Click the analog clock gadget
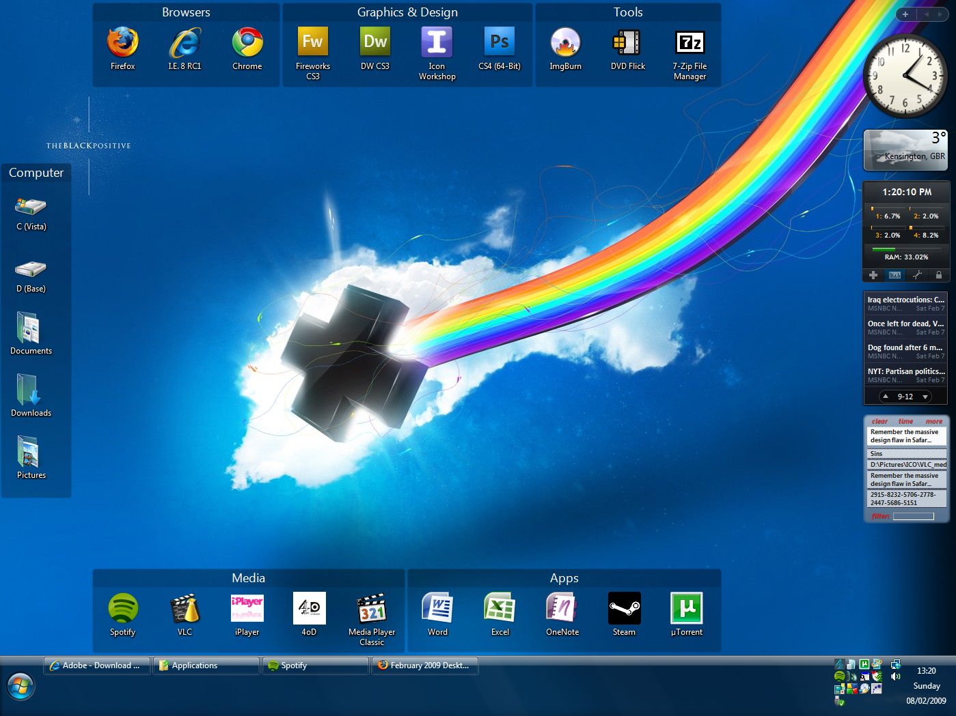956x716 pixels. pyautogui.click(x=905, y=75)
